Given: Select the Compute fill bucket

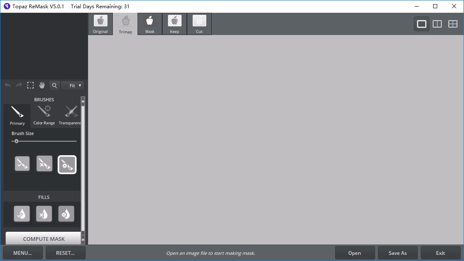Looking at the screenshot, I should tap(66, 214).
